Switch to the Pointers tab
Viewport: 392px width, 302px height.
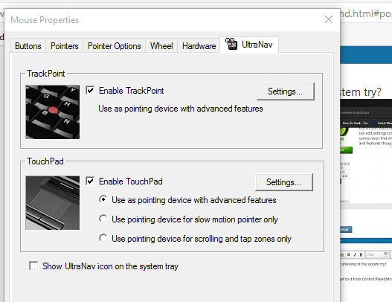tap(64, 46)
